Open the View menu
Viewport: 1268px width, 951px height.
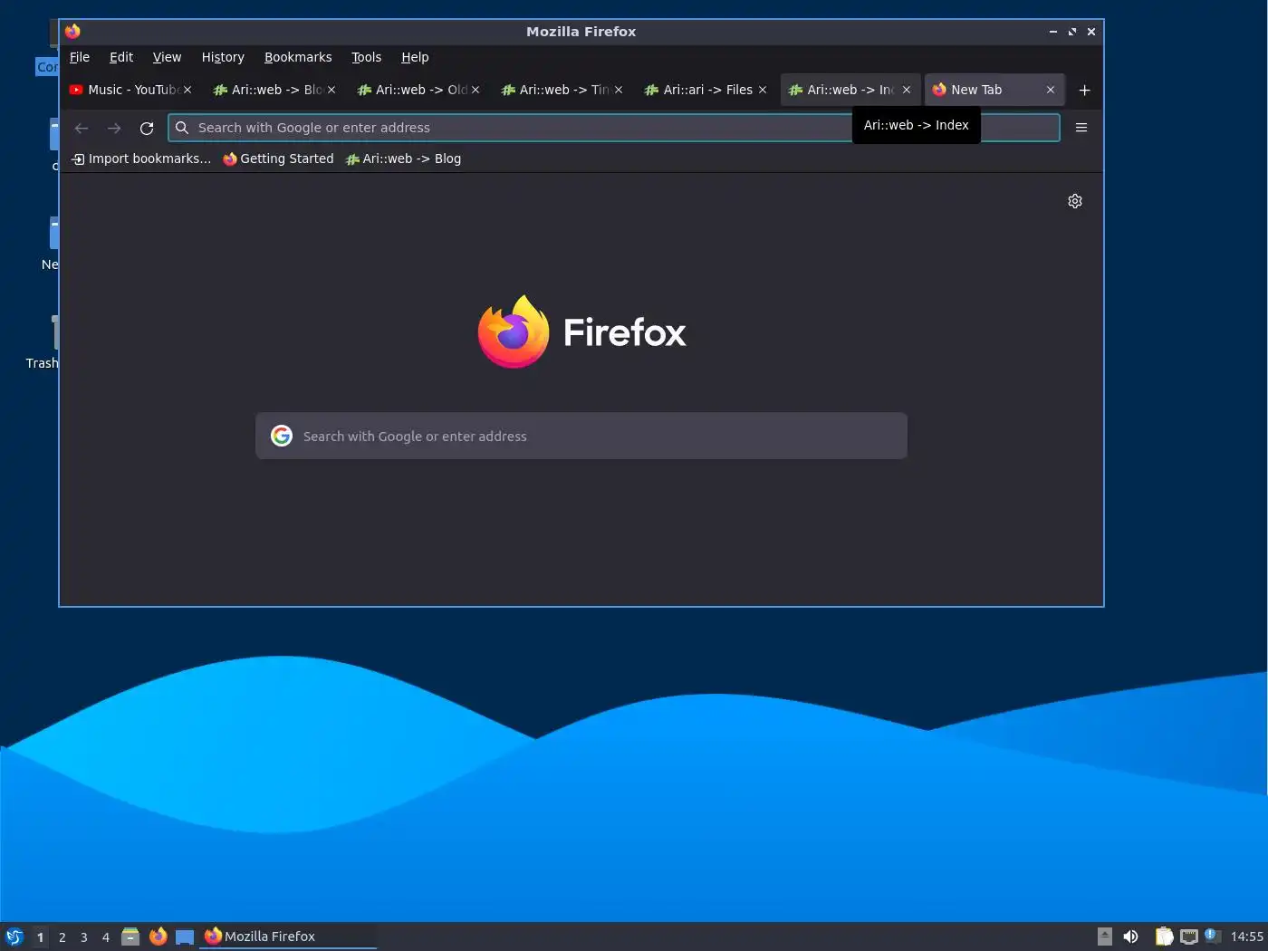(167, 57)
